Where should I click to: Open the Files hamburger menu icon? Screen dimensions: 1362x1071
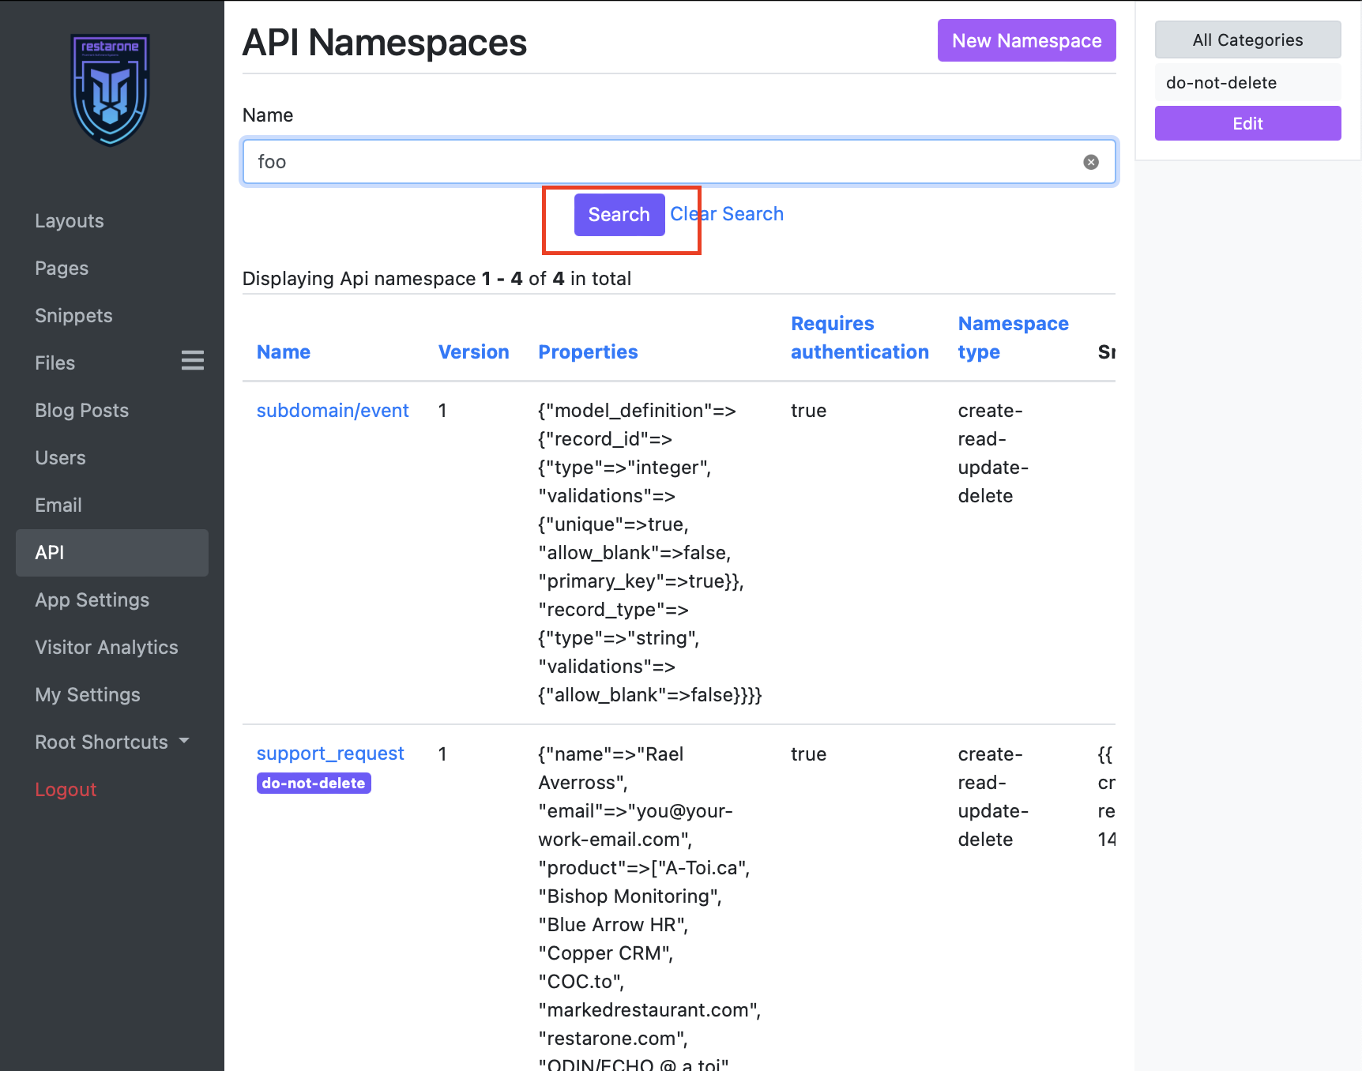[x=192, y=361]
